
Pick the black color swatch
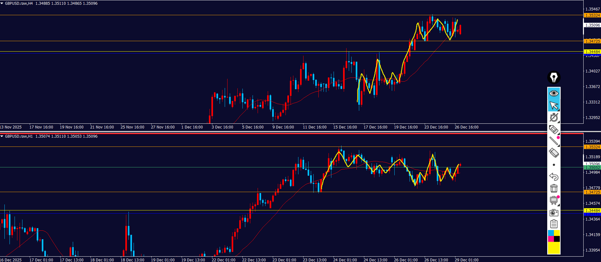557,239
